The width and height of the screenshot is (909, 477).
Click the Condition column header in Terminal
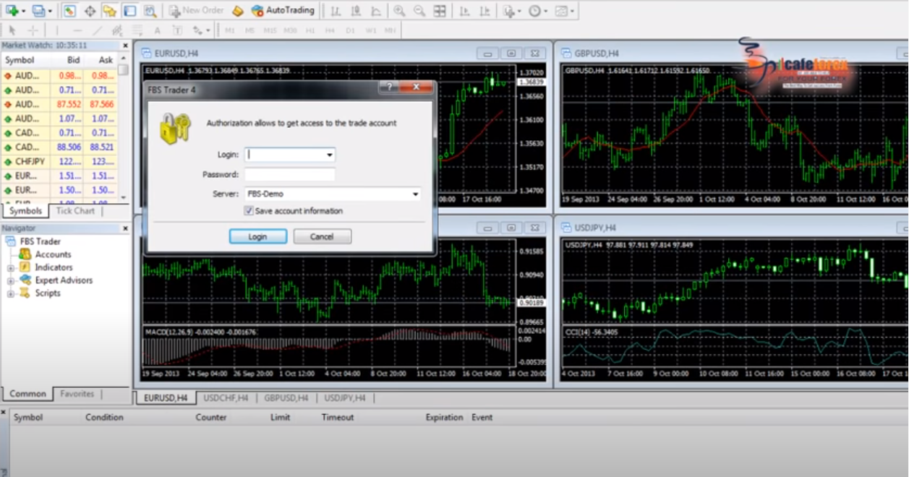[104, 417]
